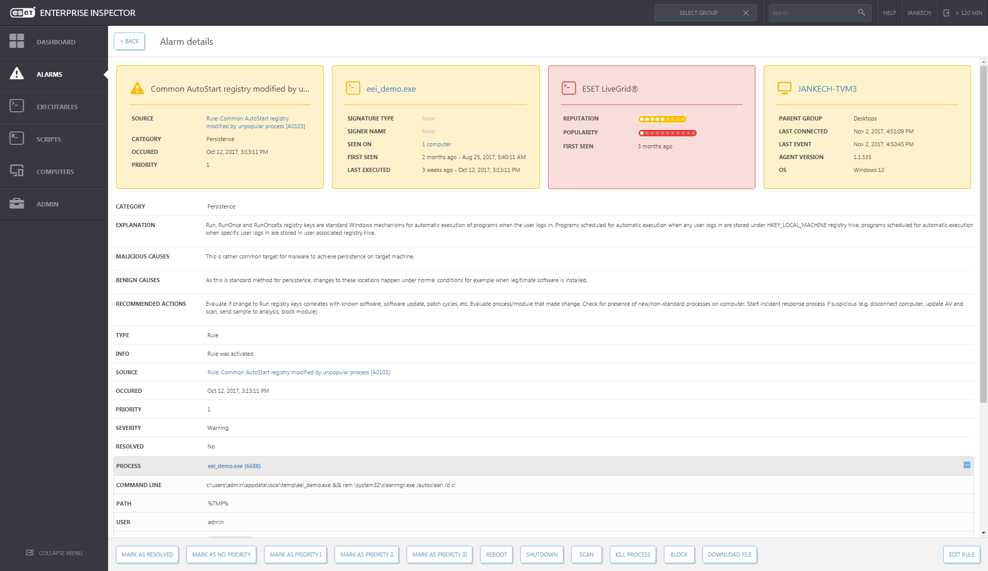Open the Computers section
The width and height of the screenshot is (988, 571).
click(54, 171)
